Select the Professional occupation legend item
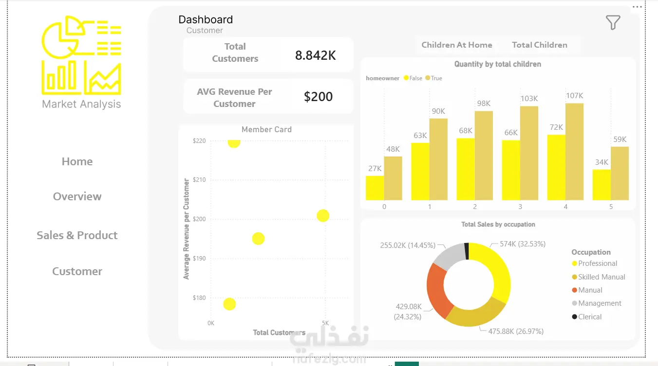 [594, 263]
